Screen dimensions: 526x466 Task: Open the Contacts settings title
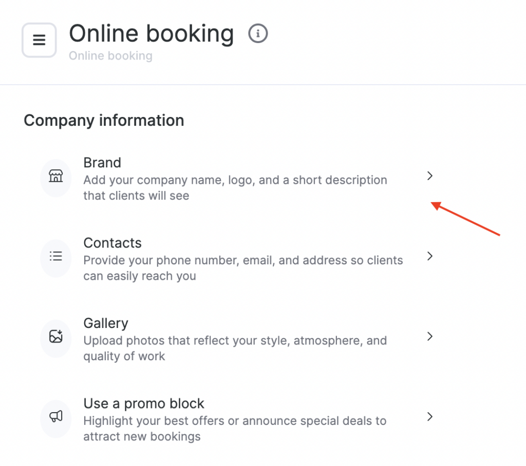(x=112, y=243)
